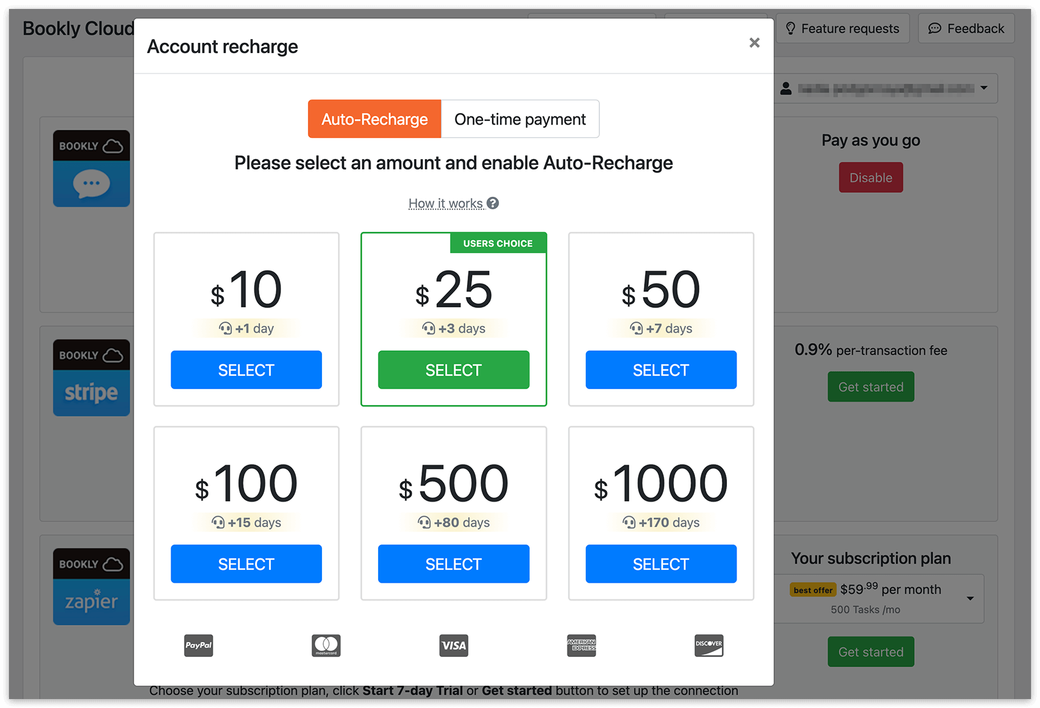Image resolution: width=1040 pixels, height=708 pixels.
Task: Click the headset icon next to +1 day
Action: tap(226, 328)
